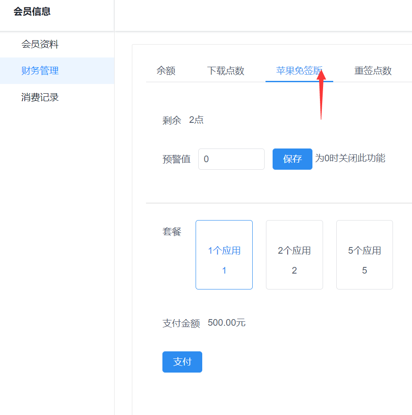Screen dimensions: 412x415
Task: Click the 支付金额 label
Action: tap(181, 323)
